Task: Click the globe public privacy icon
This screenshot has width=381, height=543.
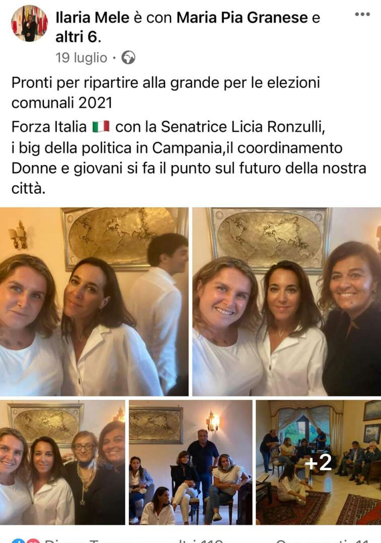Action: (128, 58)
